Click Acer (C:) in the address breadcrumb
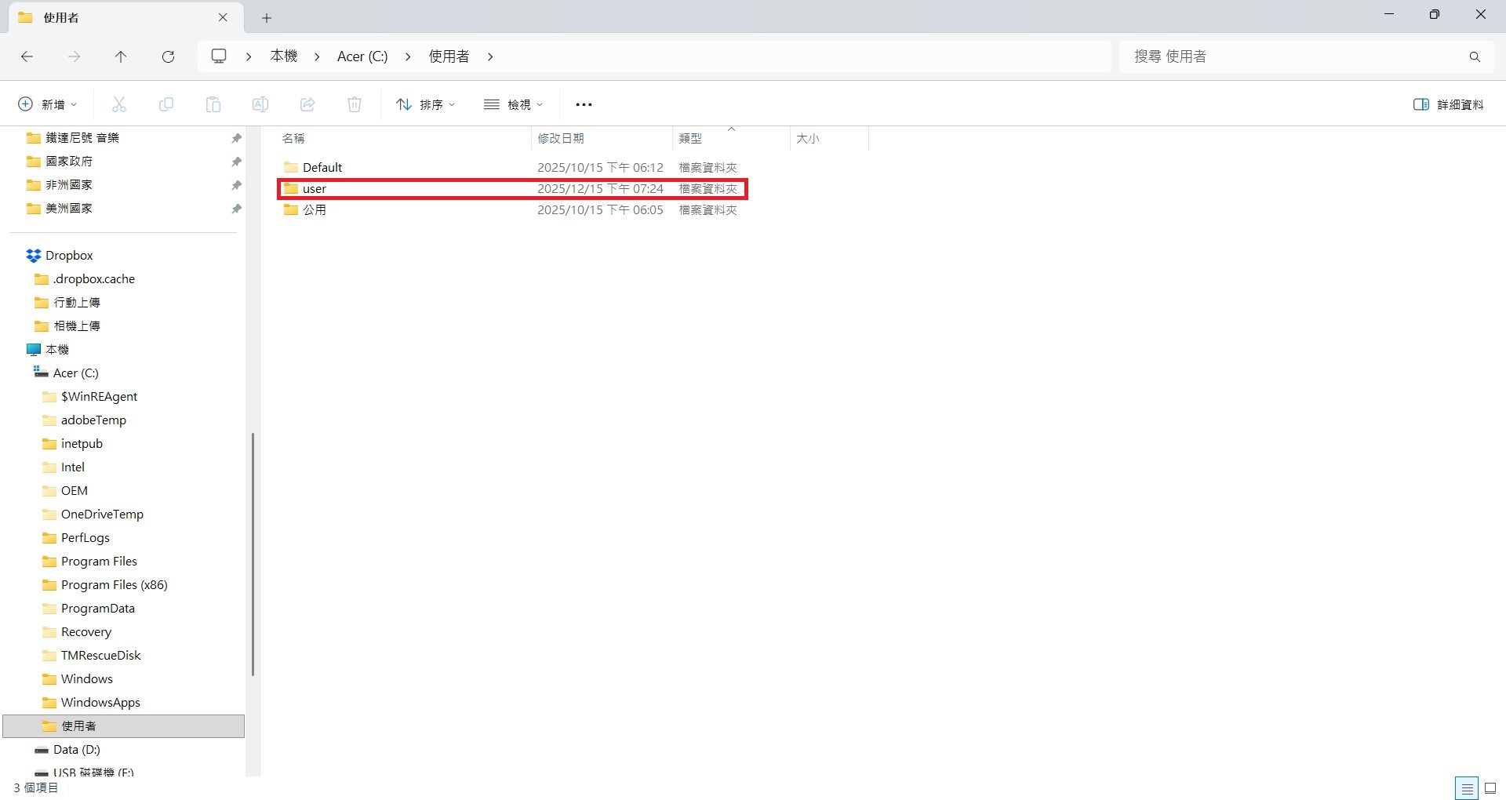Screen dimensions: 1506x800 point(362,56)
